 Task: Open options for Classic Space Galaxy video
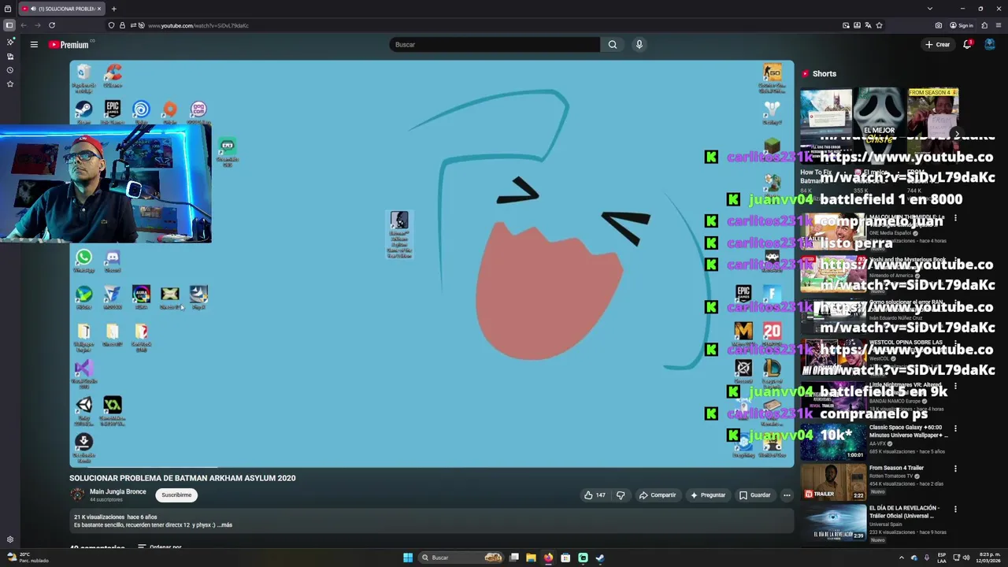pos(955,429)
